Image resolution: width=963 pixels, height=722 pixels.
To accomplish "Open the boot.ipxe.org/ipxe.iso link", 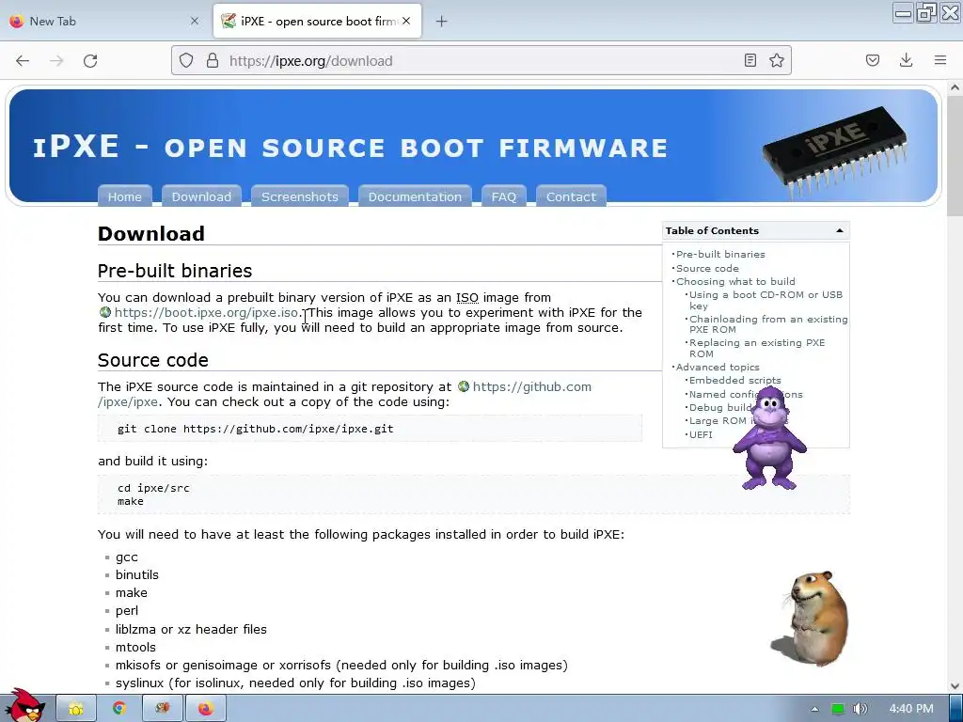I will 206,312.
